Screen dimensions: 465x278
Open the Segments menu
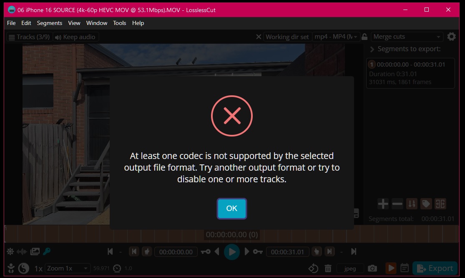tap(50, 23)
